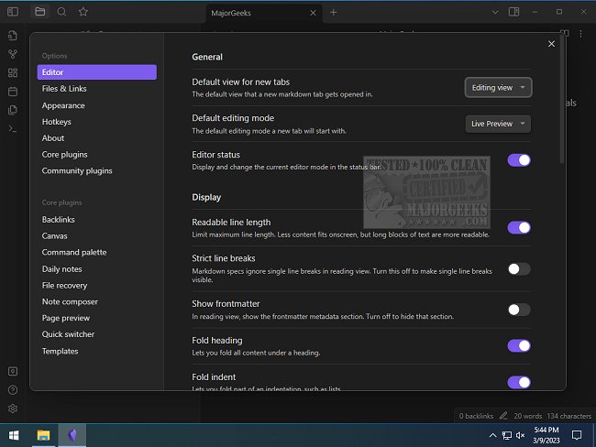596x447 pixels.
Task: Disable the Editor status toggle
Action: (x=518, y=160)
